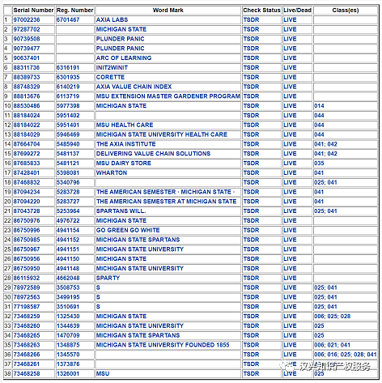The width and height of the screenshot is (382, 383).
Task: Open serial number 73468265
Action: coord(27,335)
